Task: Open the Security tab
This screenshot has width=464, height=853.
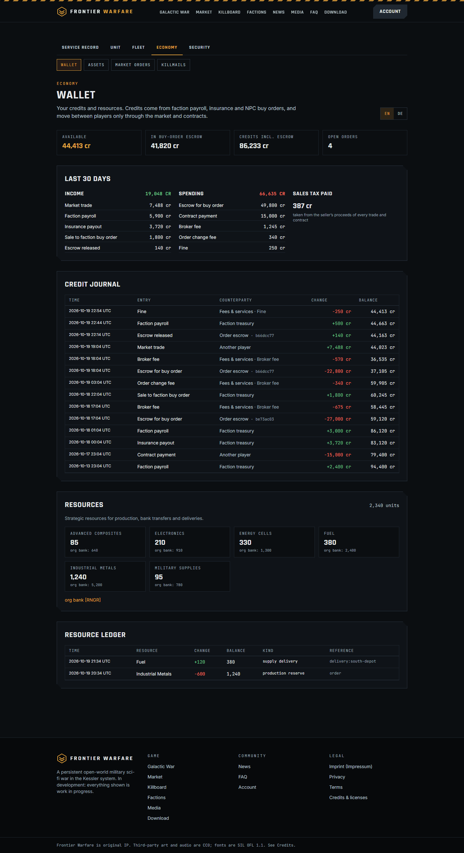Action: pyautogui.click(x=199, y=47)
